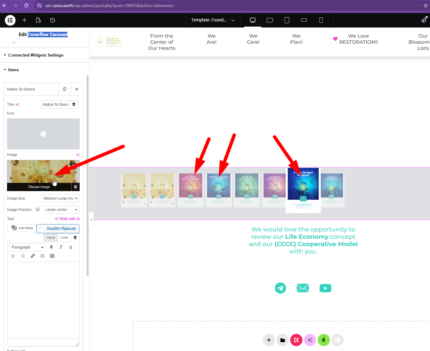
Task: Remove the Notice To Source item
Action: [77, 89]
